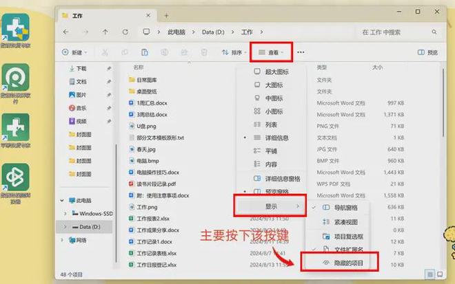Choose 列表 view

pos(271,124)
